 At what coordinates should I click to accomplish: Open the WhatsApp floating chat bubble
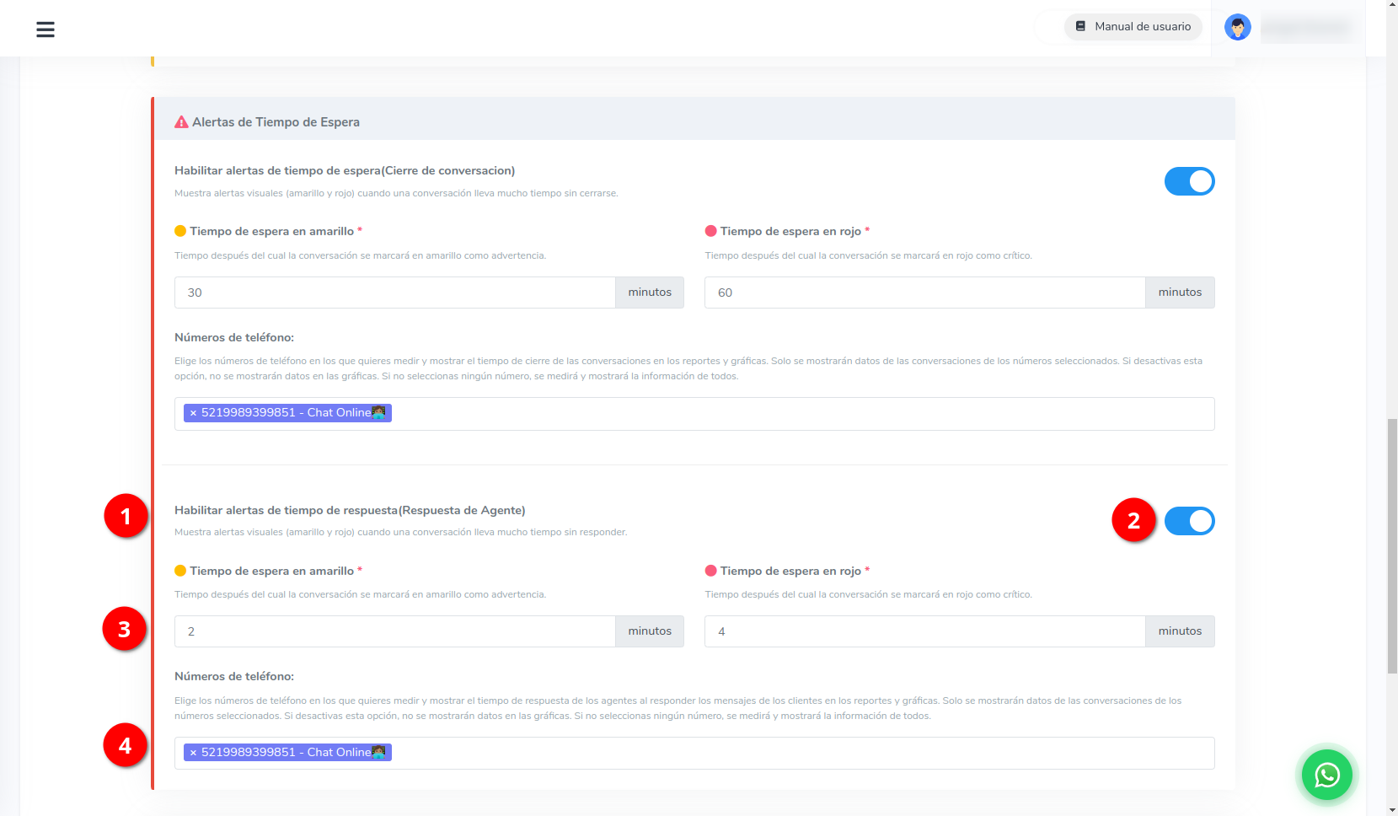[1326, 775]
